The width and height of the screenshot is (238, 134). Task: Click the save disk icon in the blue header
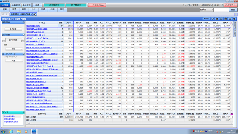(x=217, y=19)
